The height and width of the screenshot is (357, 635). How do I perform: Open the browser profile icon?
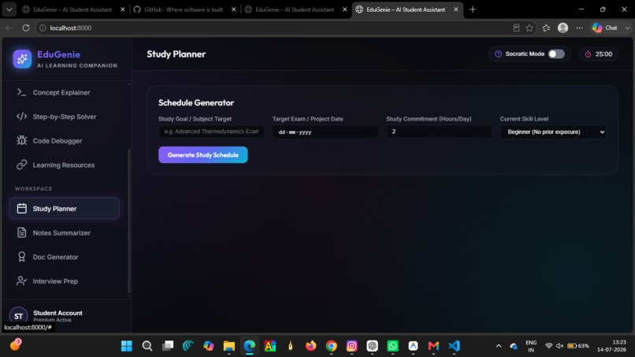point(563,28)
